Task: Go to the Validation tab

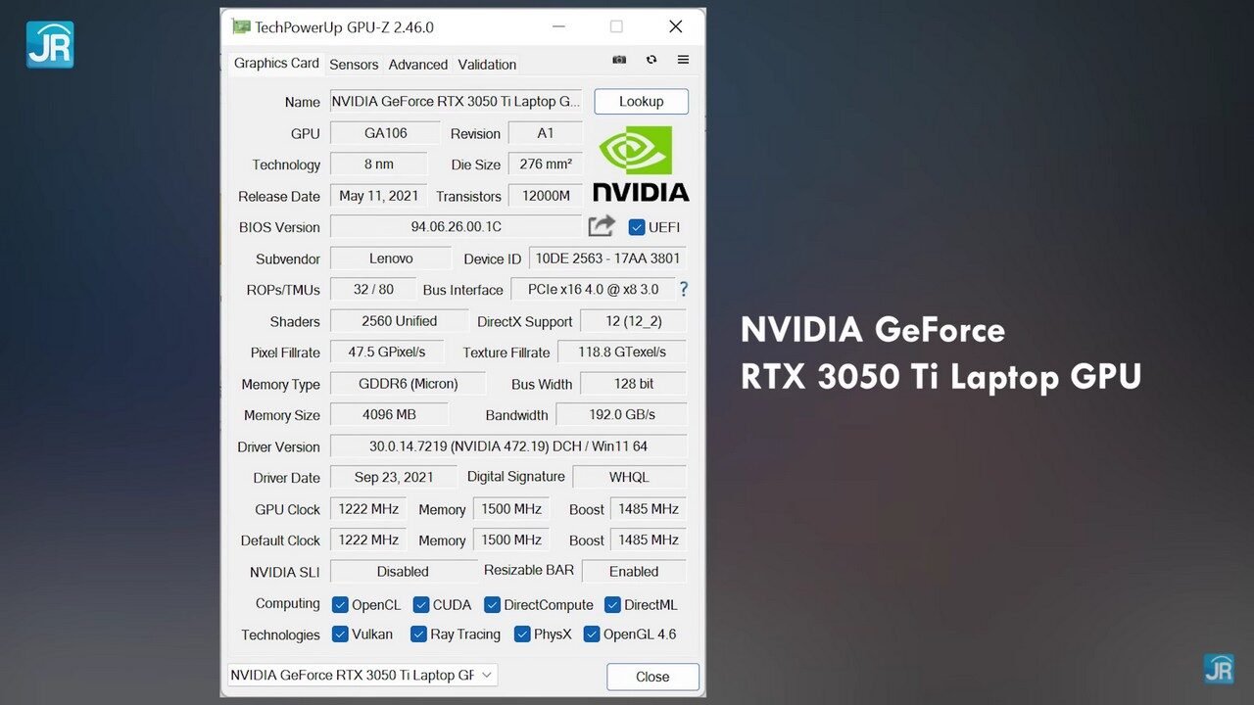Action: click(x=487, y=65)
